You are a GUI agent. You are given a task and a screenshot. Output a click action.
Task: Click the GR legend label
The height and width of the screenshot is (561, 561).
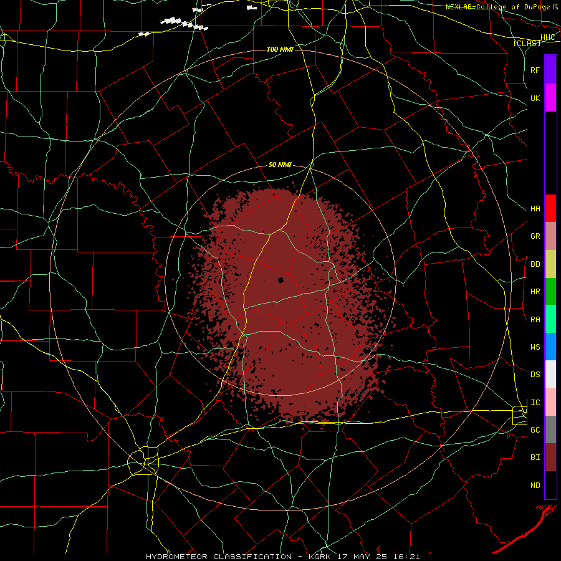535,236
